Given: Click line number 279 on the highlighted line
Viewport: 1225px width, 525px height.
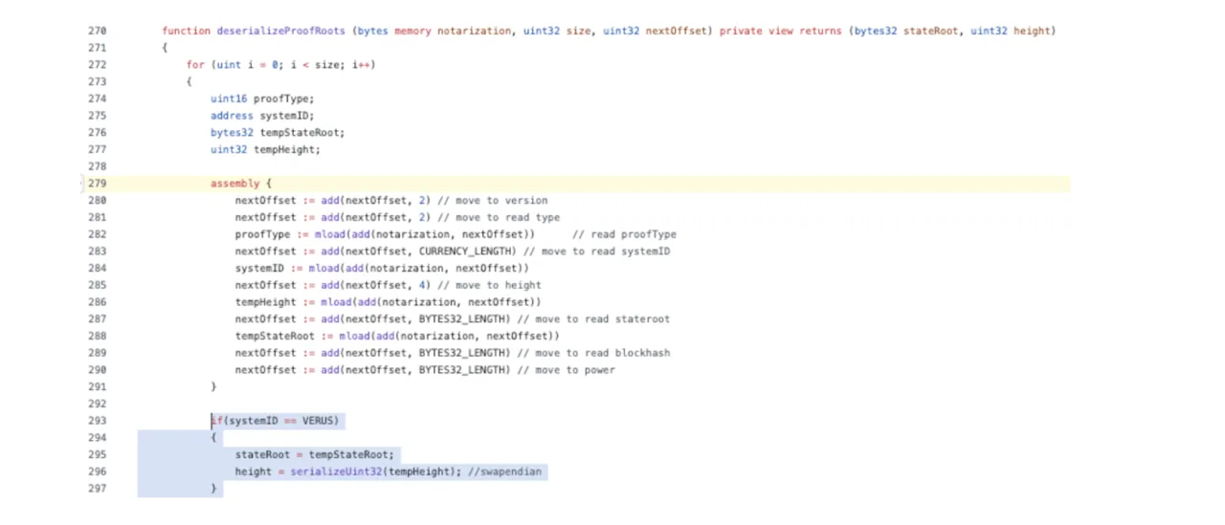Looking at the screenshot, I should point(97,184).
